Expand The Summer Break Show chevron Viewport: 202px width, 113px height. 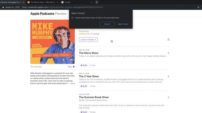point(168,97)
